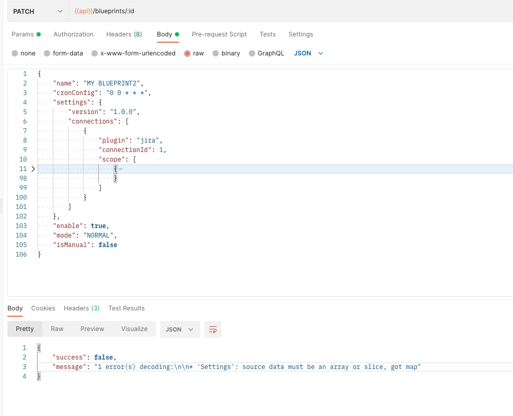
Task: Click the "settings" key on line 4
Action: point(72,102)
